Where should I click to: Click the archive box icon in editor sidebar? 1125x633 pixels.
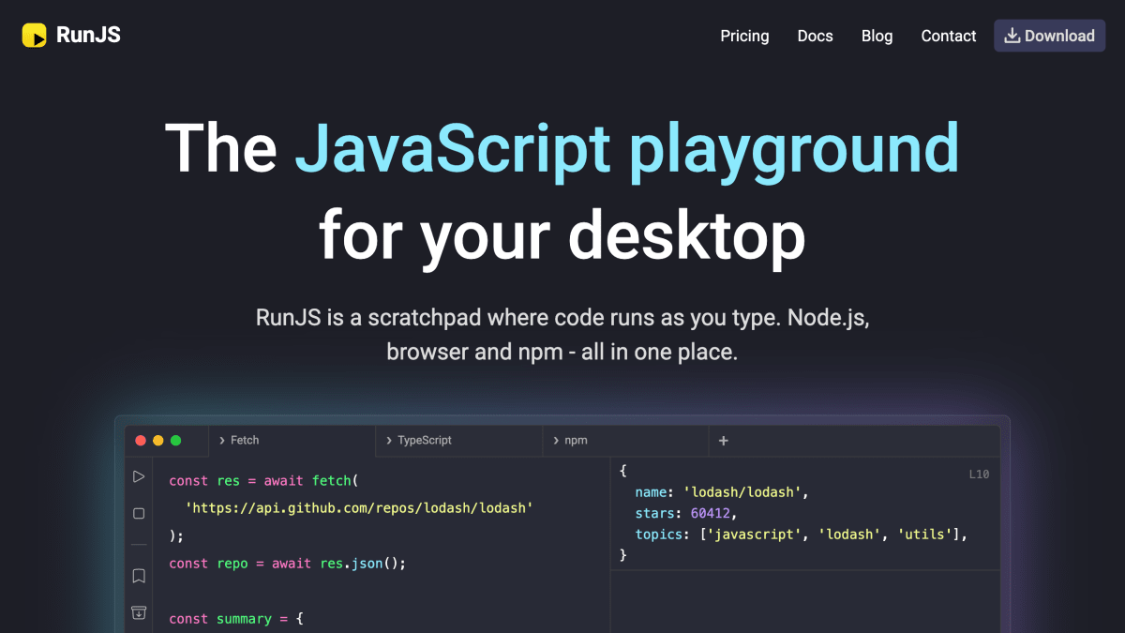[x=139, y=612]
